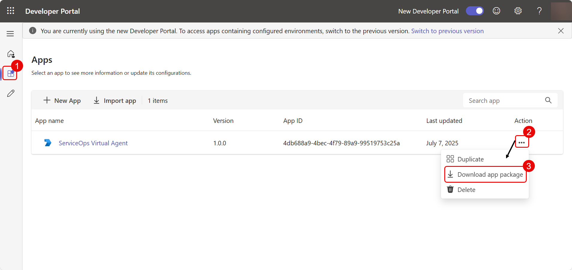Go to Home in the sidebar
This screenshot has width=572, height=270.
tap(11, 54)
